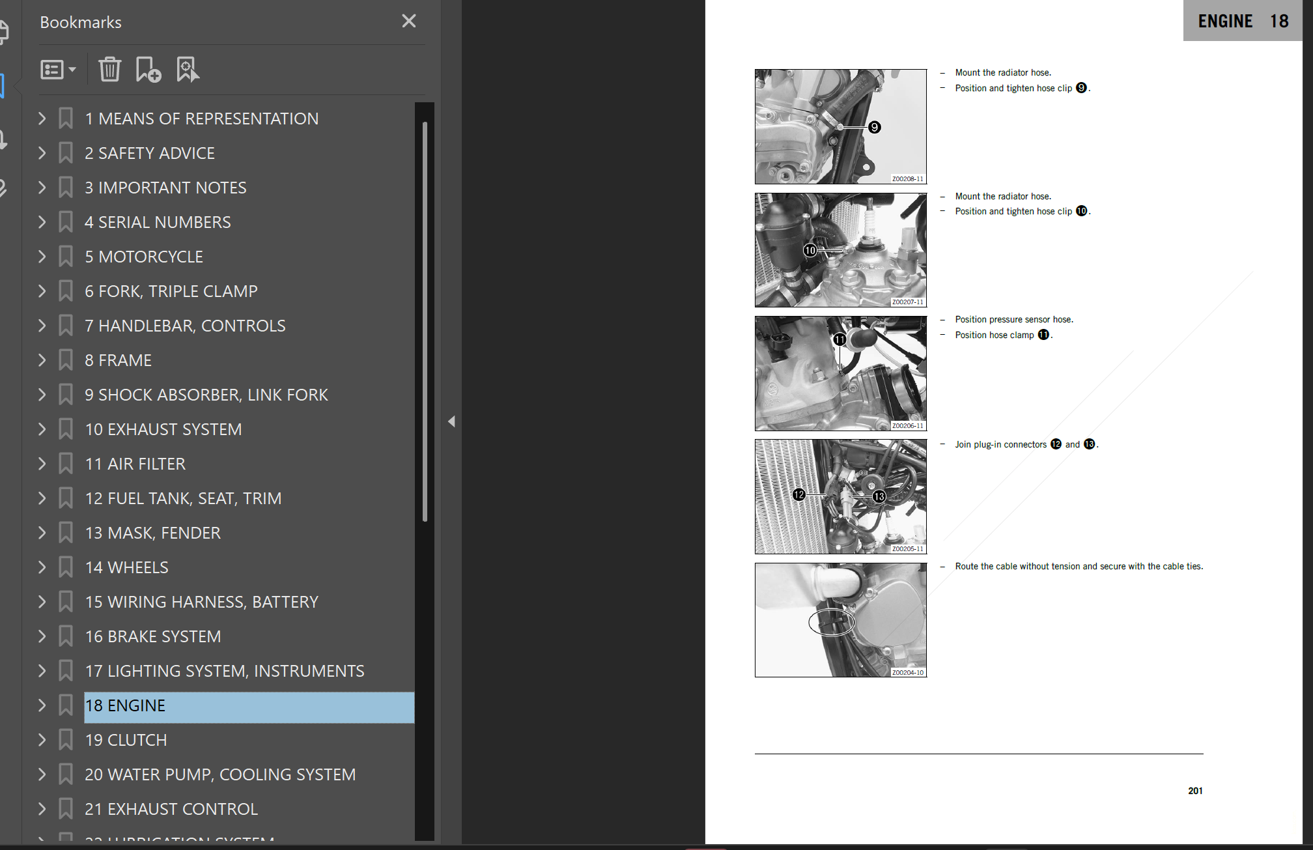
Task: Find the current bookmark
Action: 188,70
